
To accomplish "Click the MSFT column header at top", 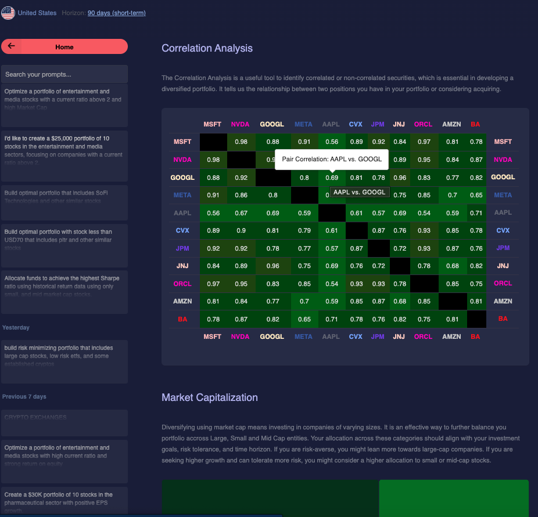I will 213,124.
